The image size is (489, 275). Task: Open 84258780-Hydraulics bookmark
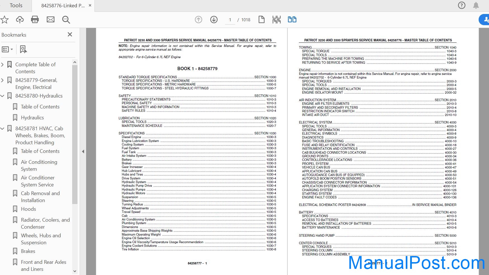(x=39, y=96)
